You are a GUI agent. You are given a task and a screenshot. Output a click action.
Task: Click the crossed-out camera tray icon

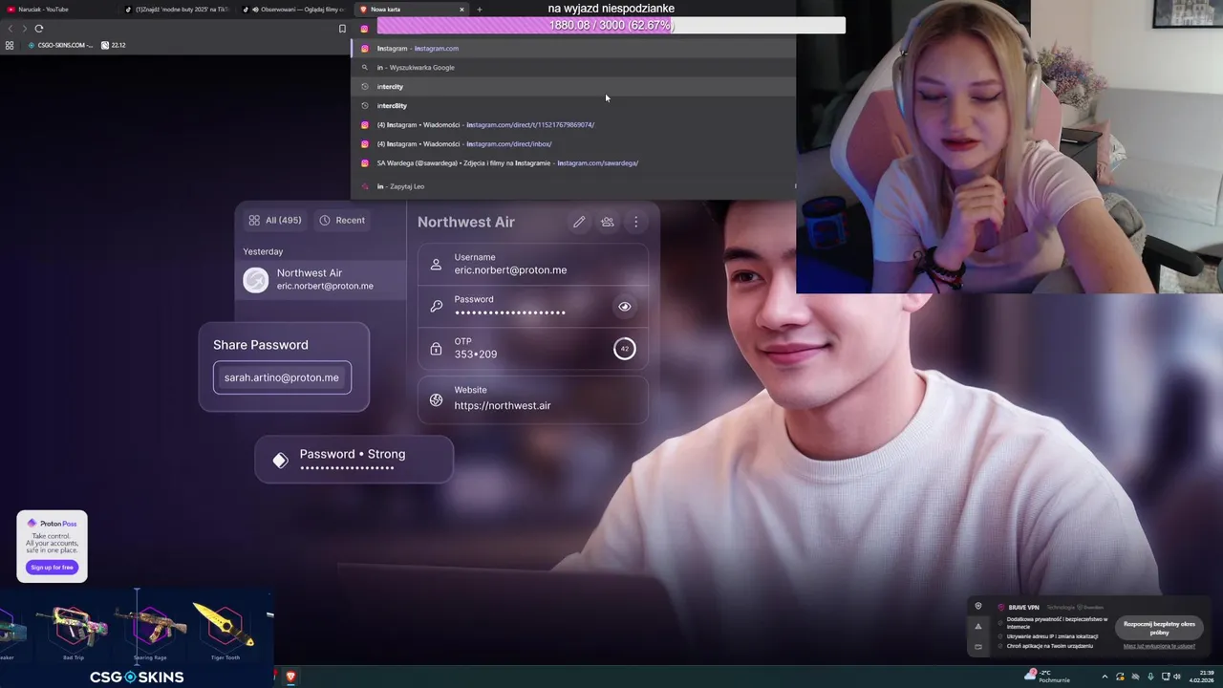coord(1135,677)
